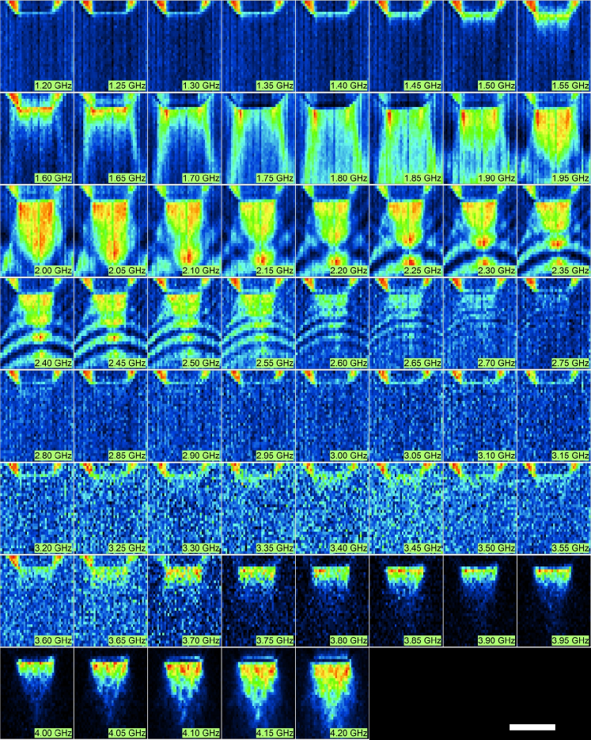This screenshot has height=740, width=591.
Task: Click the '3.25 GHz' frequency label
Action: pos(127,548)
